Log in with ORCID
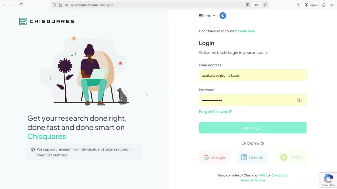The height and width of the screenshot is (189, 337). pyautogui.click(x=291, y=157)
